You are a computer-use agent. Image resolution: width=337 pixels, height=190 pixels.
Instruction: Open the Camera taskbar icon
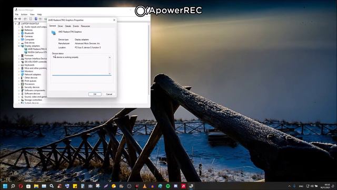pos(90,186)
